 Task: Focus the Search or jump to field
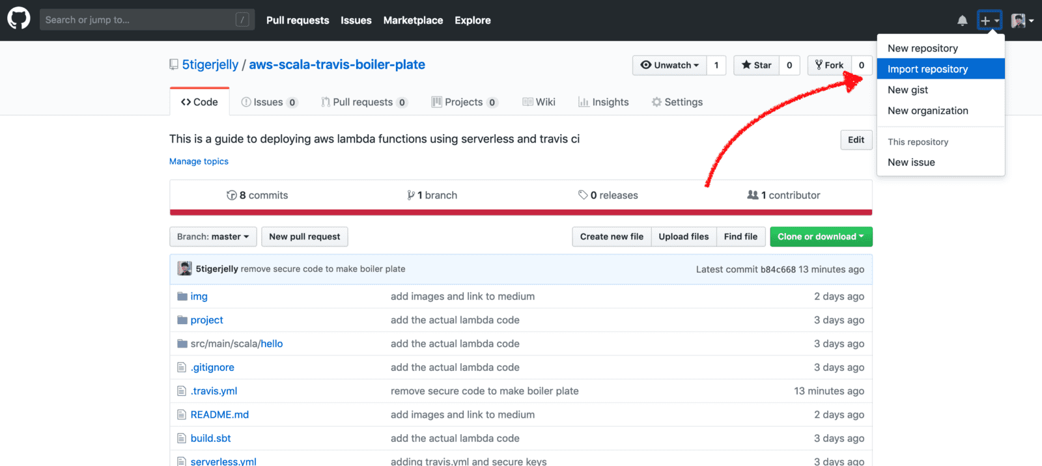click(147, 20)
